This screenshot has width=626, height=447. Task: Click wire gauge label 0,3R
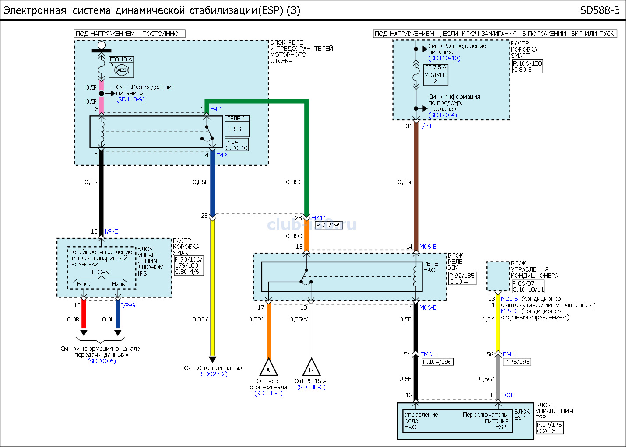[73, 319]
